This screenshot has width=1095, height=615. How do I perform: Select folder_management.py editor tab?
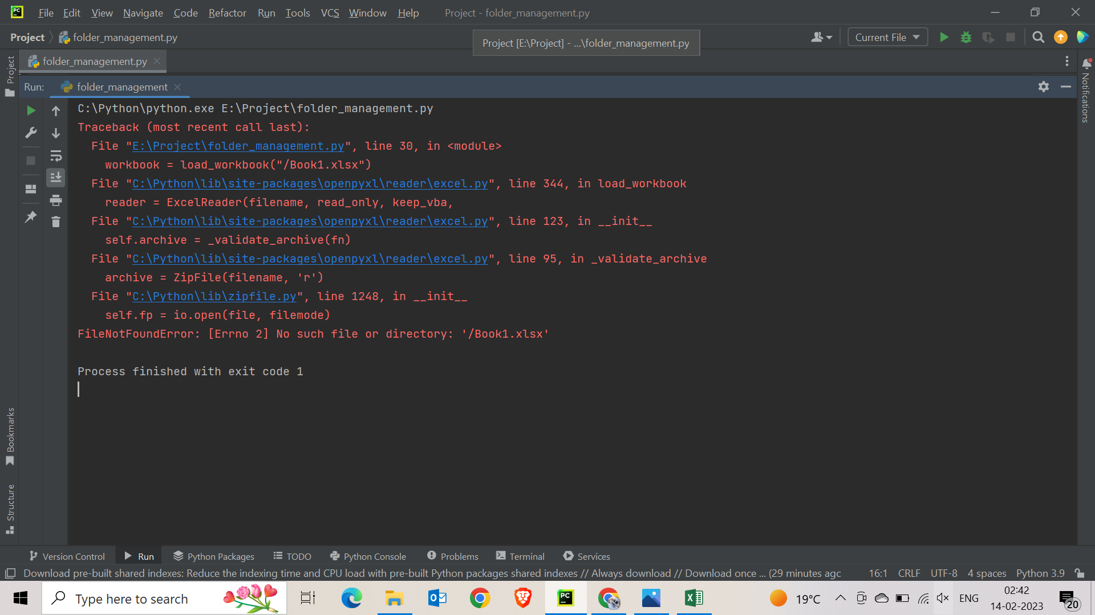pyautogui.click(x=95, y=61)
